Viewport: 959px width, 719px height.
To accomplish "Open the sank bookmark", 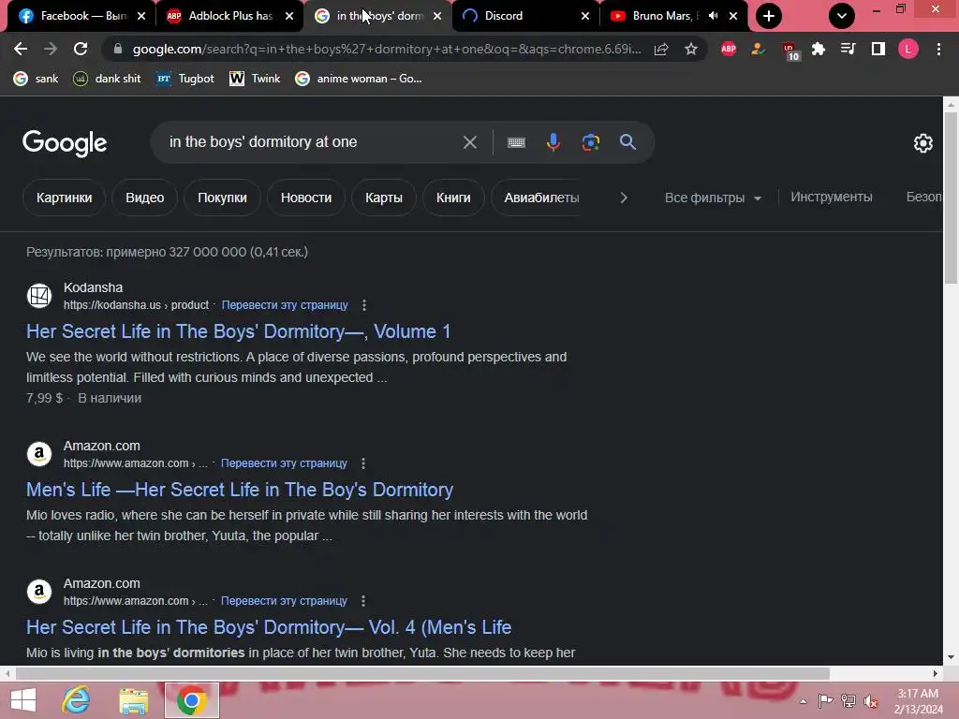I will point(37,79).
